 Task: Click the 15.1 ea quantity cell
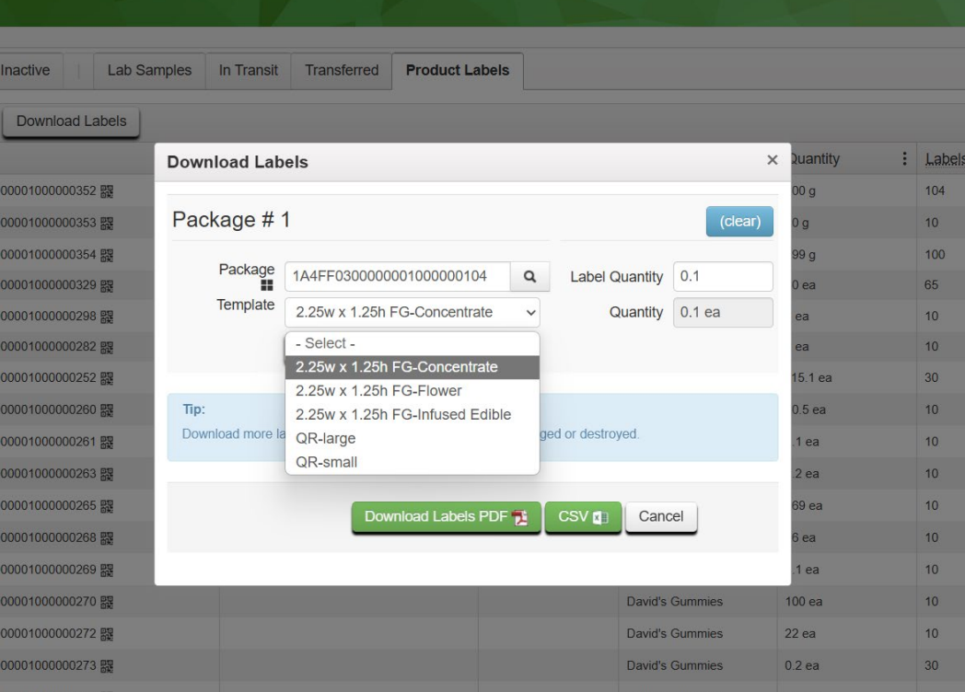(x=812, y=377)
